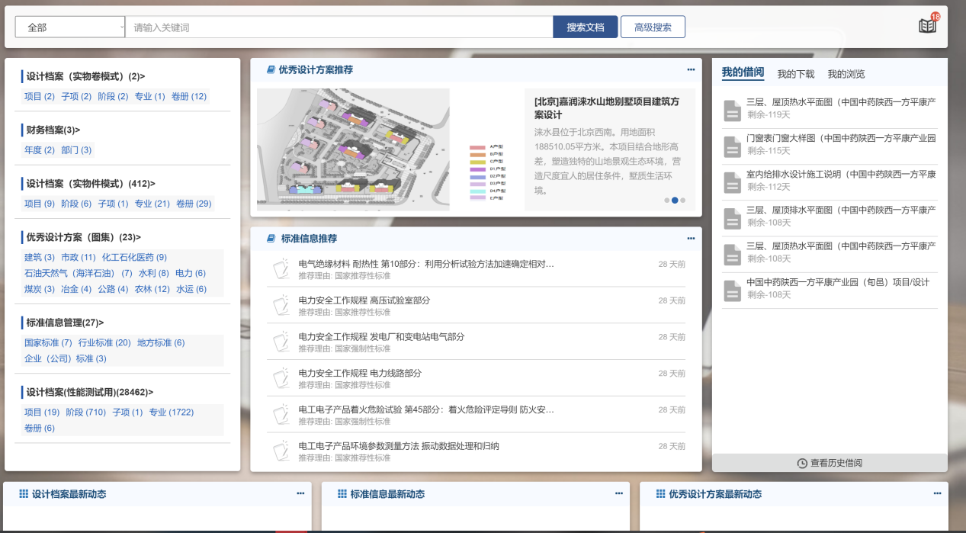966x533 pixels.
Task: Click the keyword search input field
Action: coord(339,27)
